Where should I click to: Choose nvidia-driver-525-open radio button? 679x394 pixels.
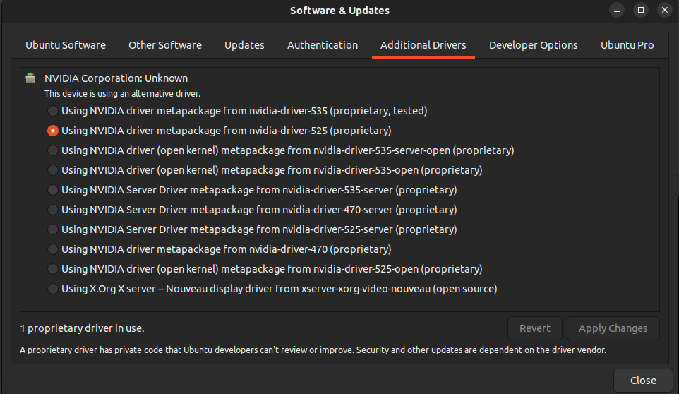tap(53, 269)
